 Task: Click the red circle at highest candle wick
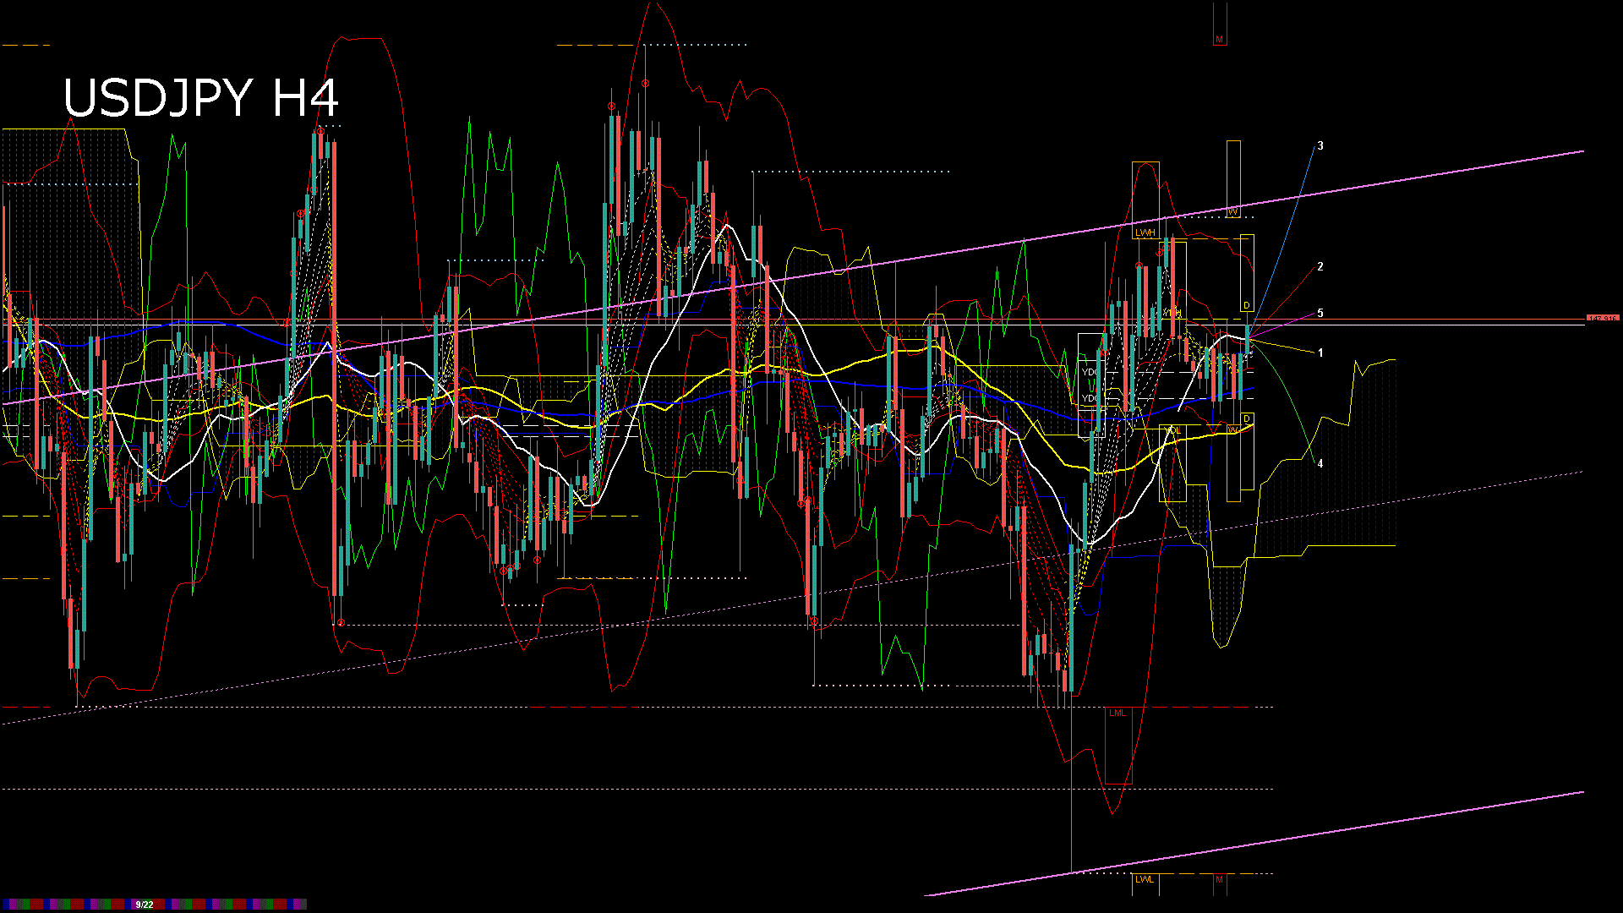pos(645,84)
